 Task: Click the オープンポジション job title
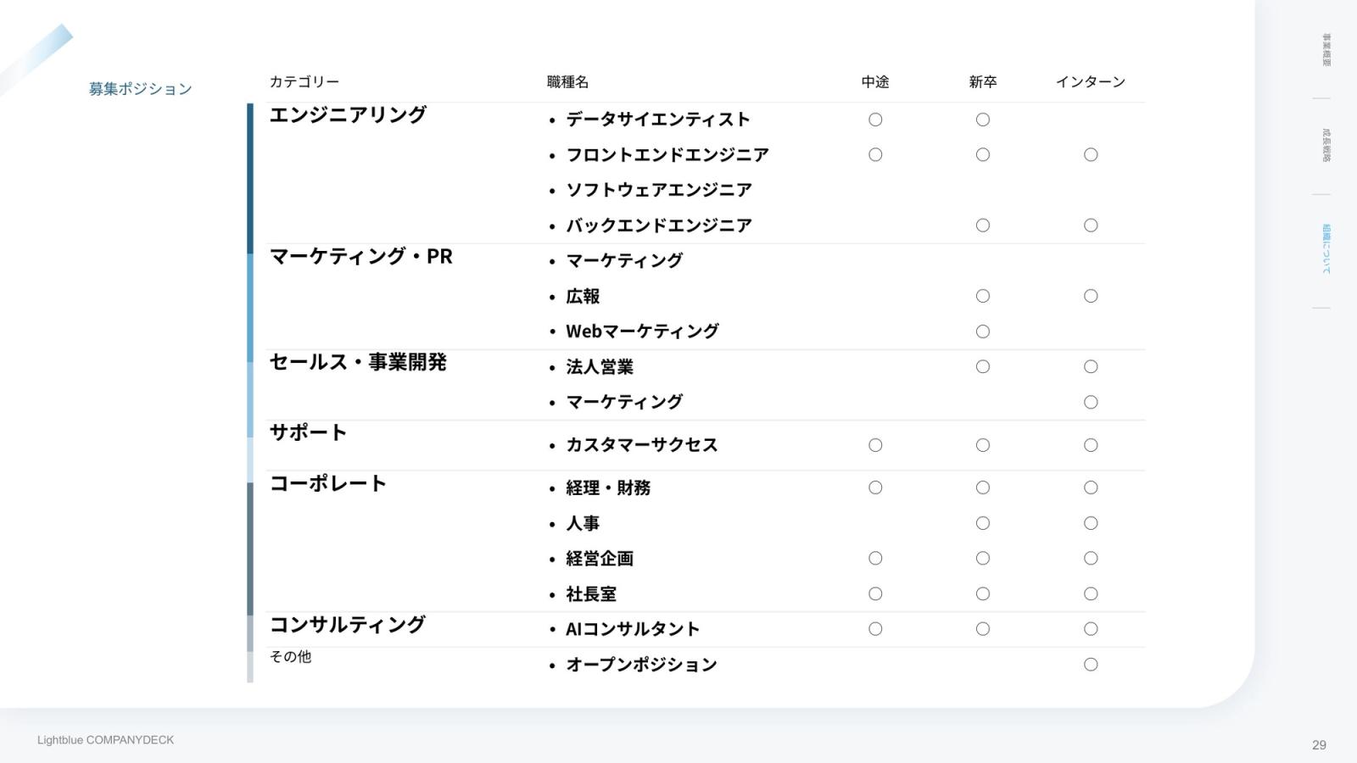(x=641, y=665)
